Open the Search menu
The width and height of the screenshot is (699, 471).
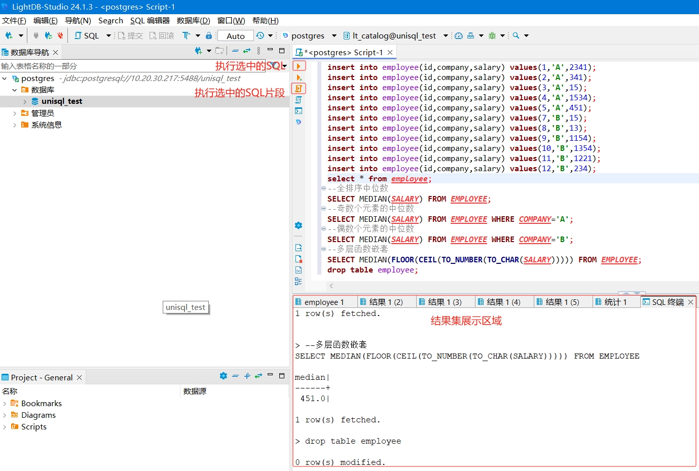(x=111, y=20)
